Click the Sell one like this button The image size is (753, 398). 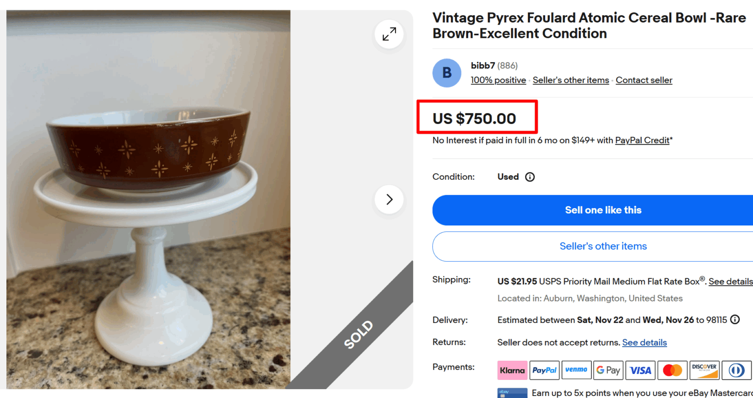pos(603,210)
